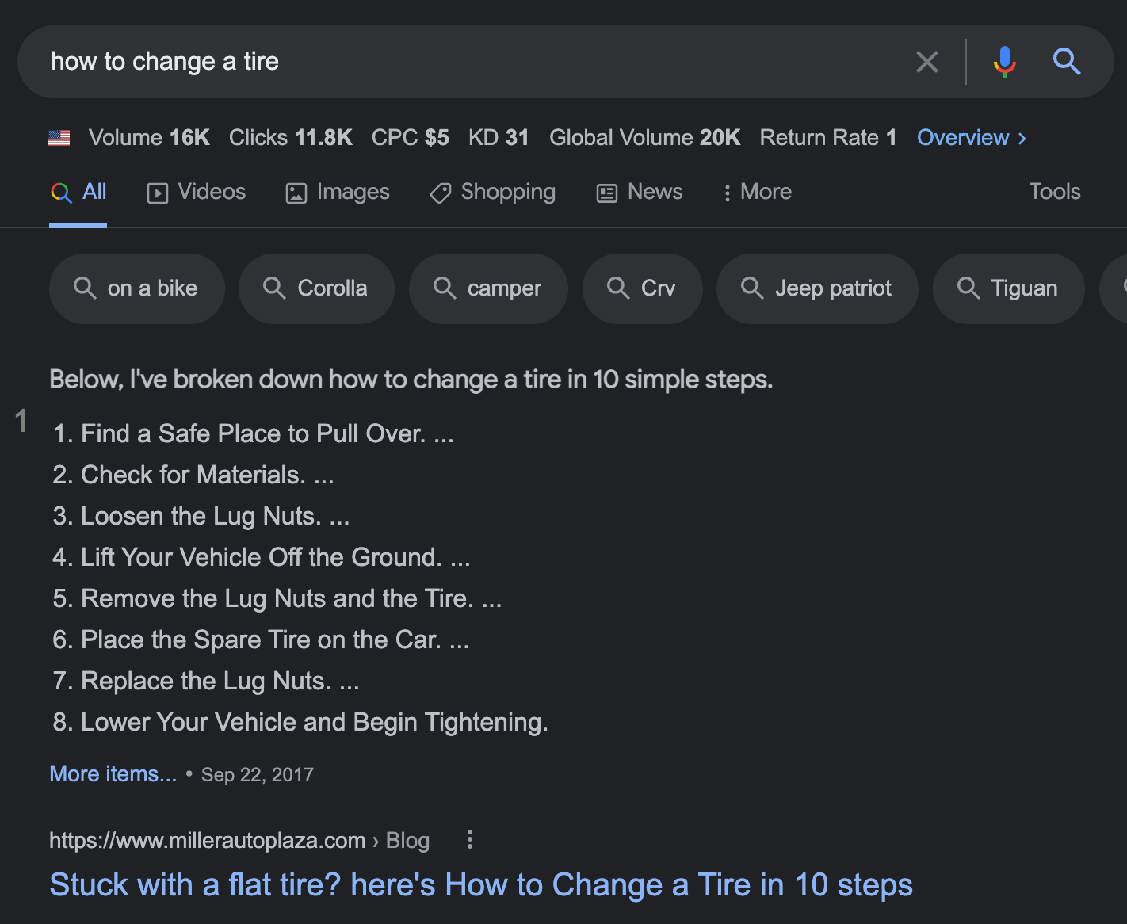Open the three-dot menu beside millerautoplaza.com
Viewport: 1127px width, 924px height.
pyautogui.click(x=469, y=839)
